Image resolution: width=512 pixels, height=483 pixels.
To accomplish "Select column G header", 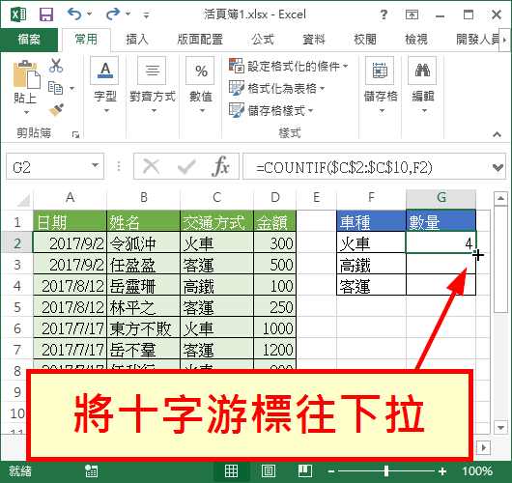I will click(441, 198).
